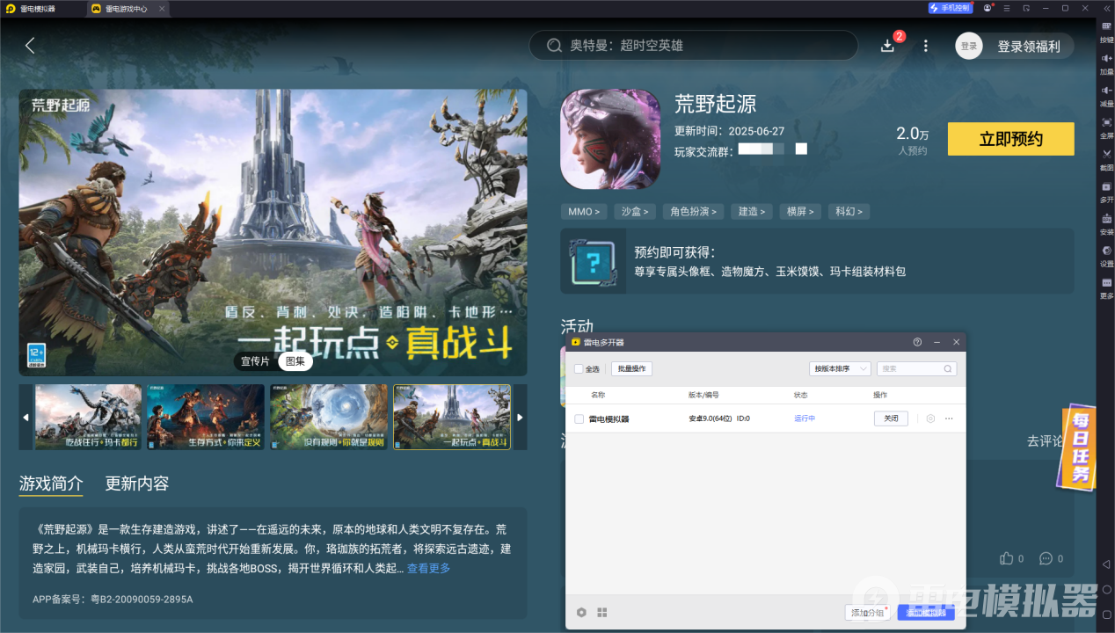Check the 雷电模拟器 instance row checkbox
Viewport: 1115px width, 633px height.
(578, 418)
